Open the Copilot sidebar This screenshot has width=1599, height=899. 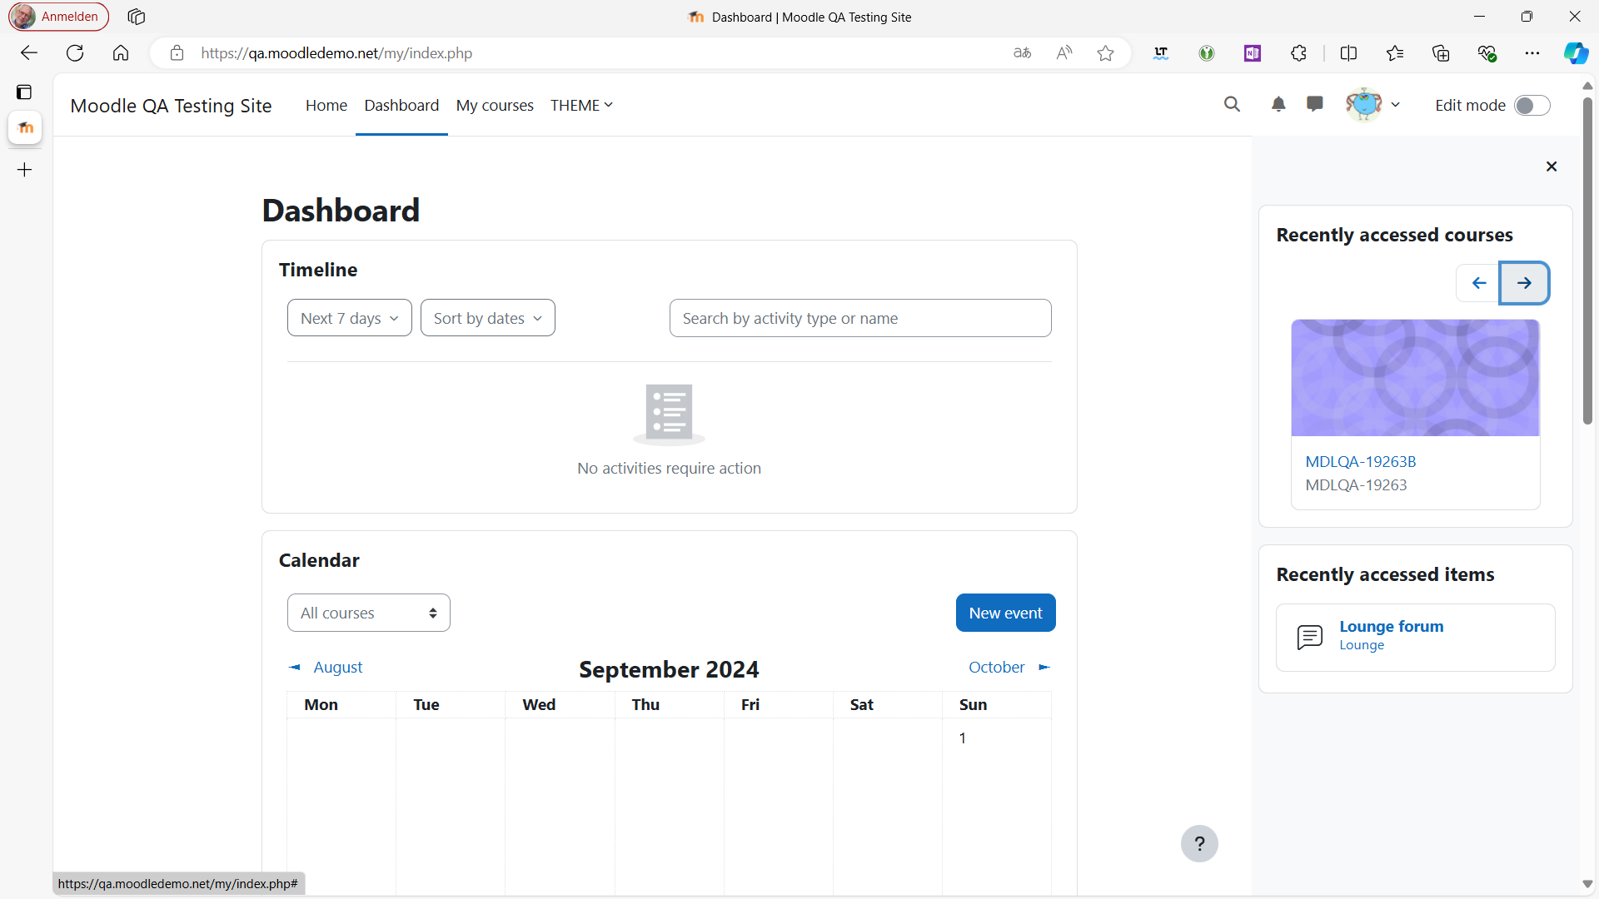click(1576, 53)
